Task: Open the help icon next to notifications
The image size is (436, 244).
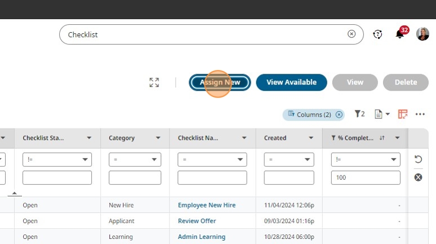Action: [x=377, y=34]
